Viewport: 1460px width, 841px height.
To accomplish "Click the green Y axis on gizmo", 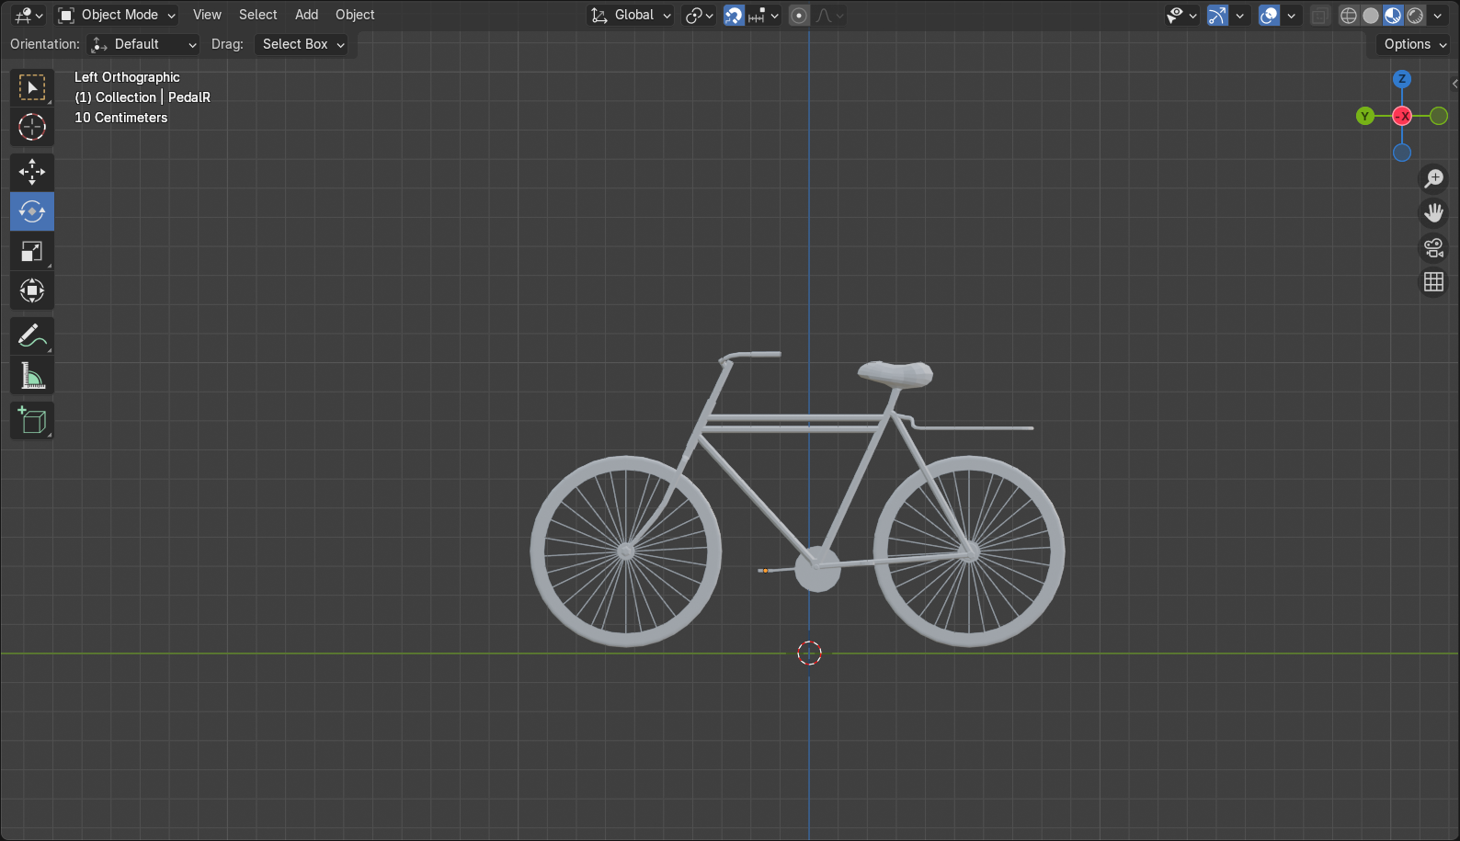I will pos(1365,116).
